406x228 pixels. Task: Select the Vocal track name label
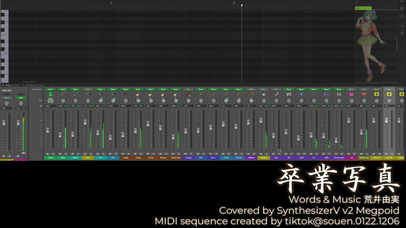point(50,157)
